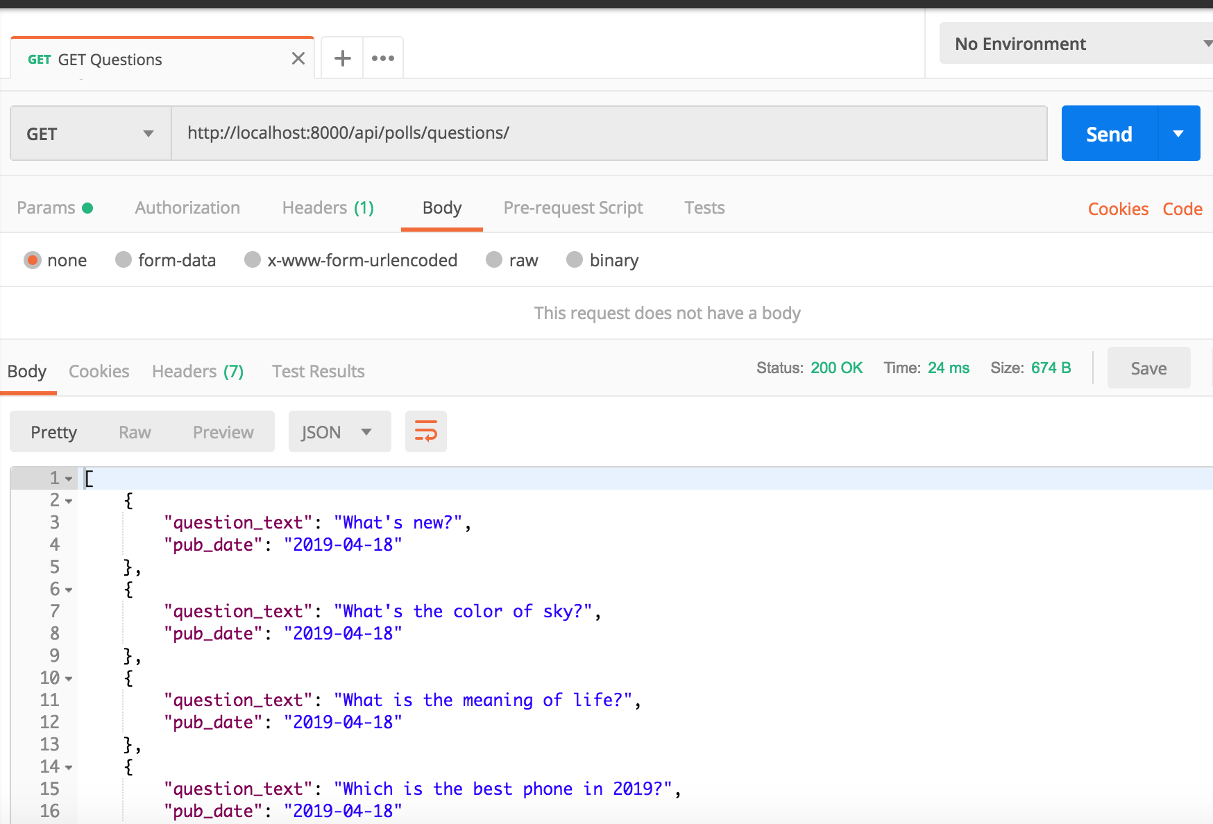1213x824 pixels.
Task: Open the GET method dropdown
Action: point(90,133)
